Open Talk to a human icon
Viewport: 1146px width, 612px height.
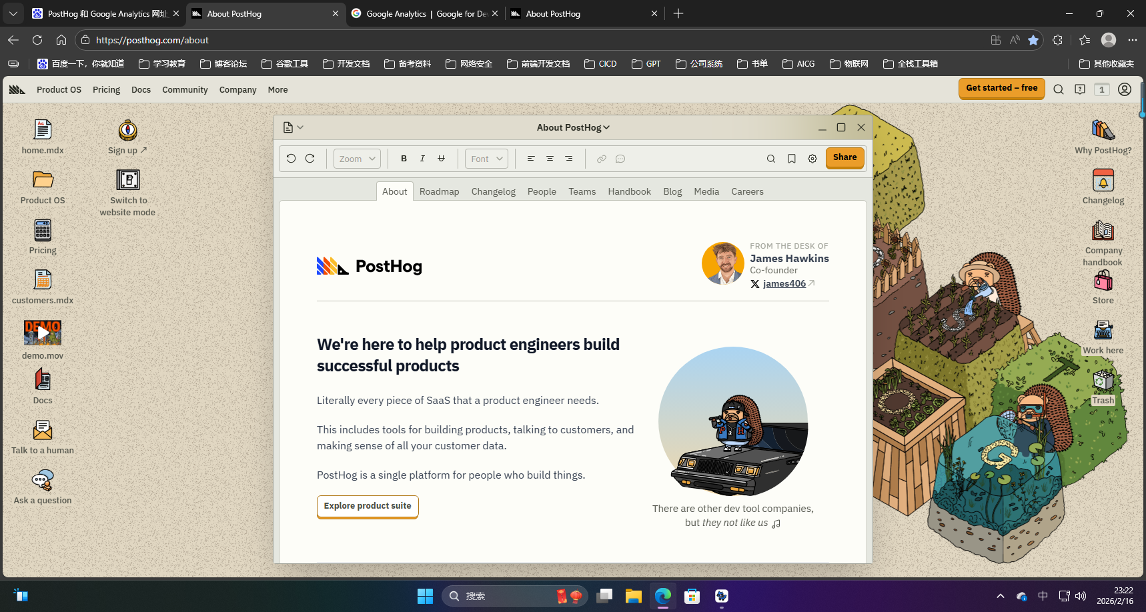[x=43, y=437]
